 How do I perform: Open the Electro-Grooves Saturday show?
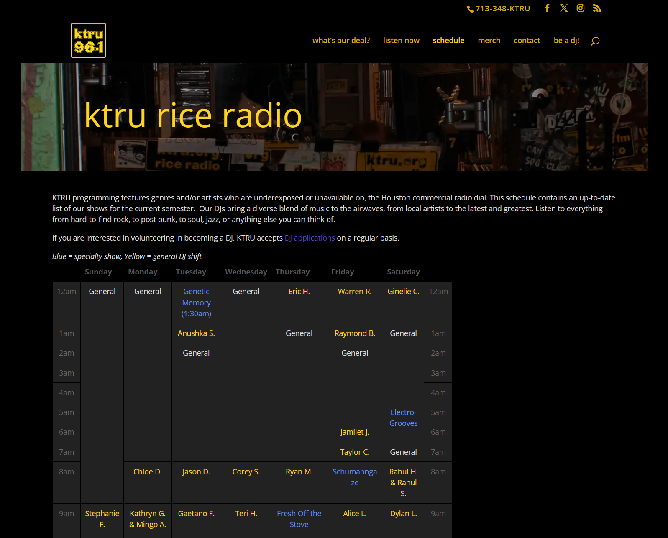tap(403, 418)
